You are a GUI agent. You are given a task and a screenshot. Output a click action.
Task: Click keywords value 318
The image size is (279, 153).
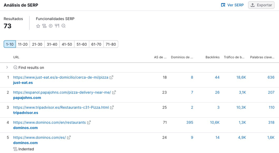(271, 123)
